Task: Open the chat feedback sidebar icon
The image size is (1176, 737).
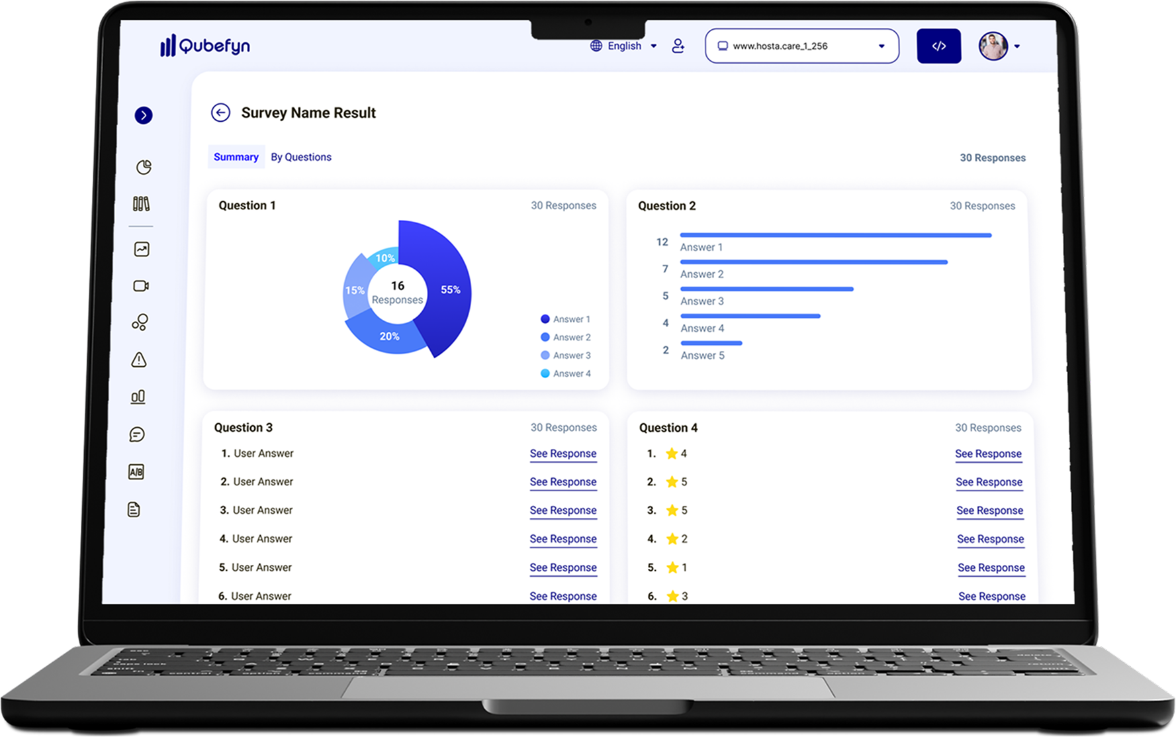Action: (137, 434)
